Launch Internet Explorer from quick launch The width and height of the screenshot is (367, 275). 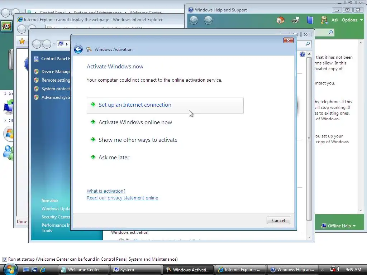click(43, 270)
